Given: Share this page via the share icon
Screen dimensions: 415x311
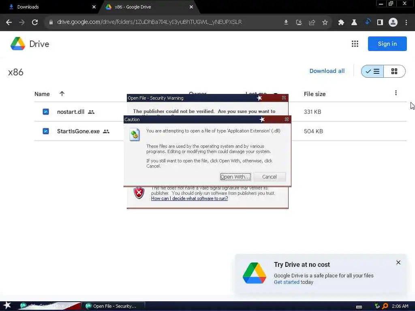Looking at the screenshot, I should 312,22.
